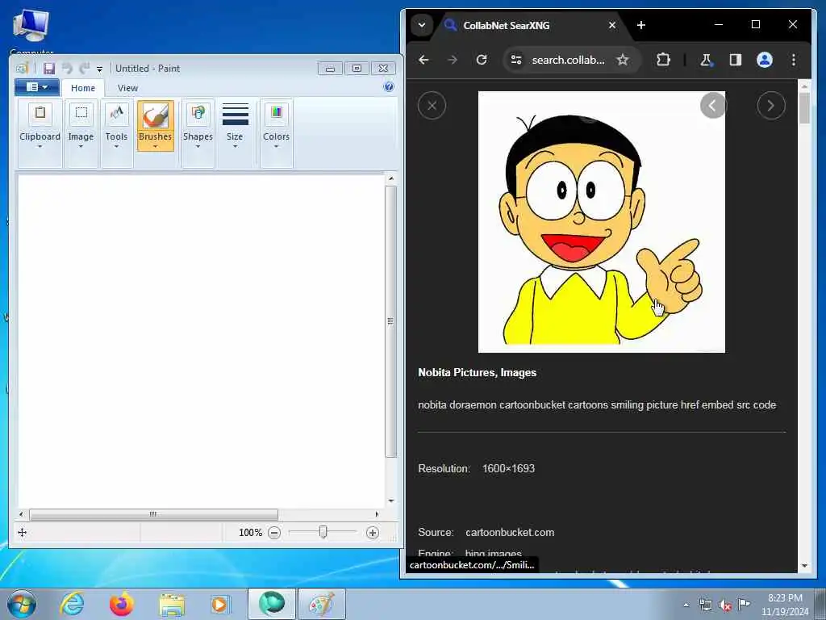This screenshot has width=826, height=620.
Task: Click the Colors palette icon in the ribbon
Action: [277, 113]
